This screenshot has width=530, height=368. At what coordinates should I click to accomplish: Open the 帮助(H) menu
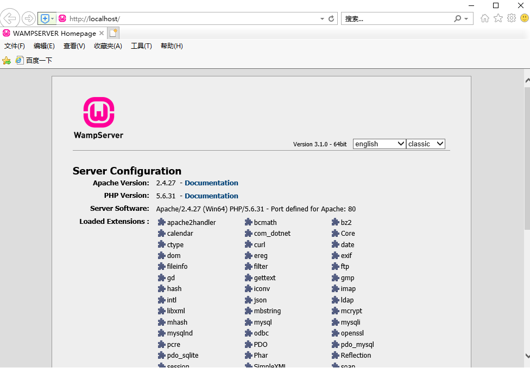(172, 46)
